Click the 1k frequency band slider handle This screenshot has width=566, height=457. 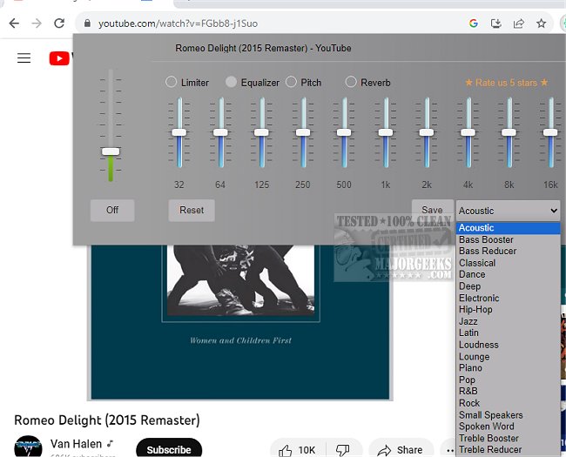[x=384, y=132]
